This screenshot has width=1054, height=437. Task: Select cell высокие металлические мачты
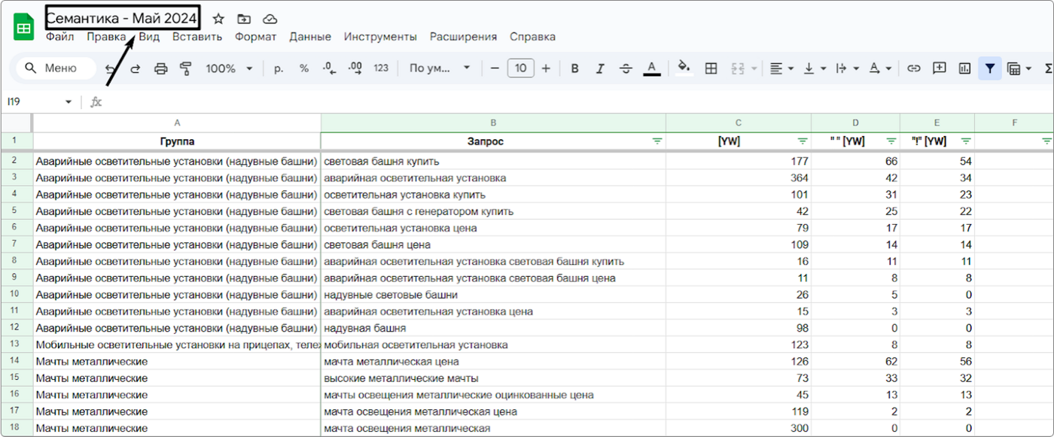(x=493, y=378)
